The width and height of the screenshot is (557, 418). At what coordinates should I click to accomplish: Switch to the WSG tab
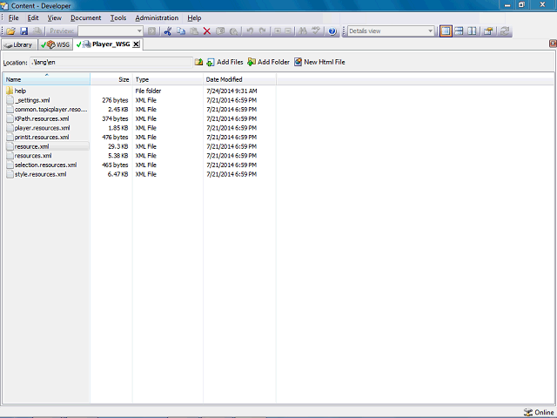coord(56,44)
